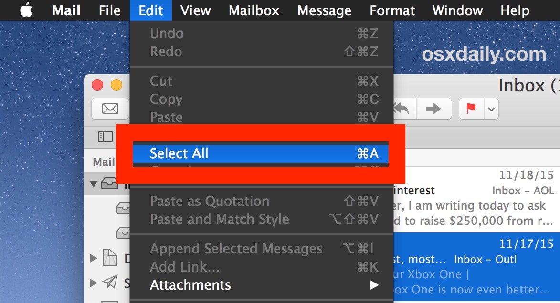Open the flag color dropdown arrow
The width and height of the screenshot is (560, 303).
coord(491,110)
